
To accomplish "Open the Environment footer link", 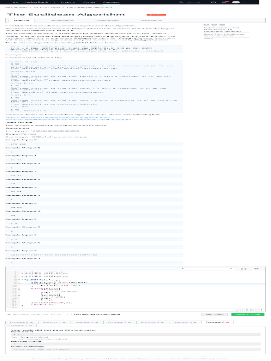I will pos(96,359).
